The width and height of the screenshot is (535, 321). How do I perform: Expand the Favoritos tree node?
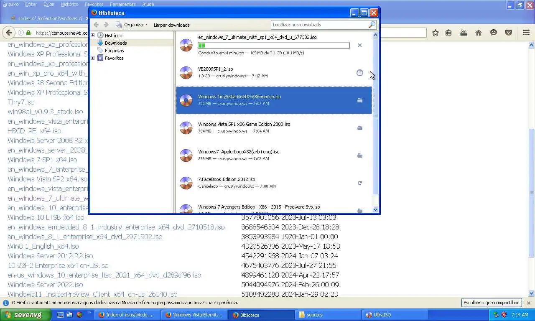(93, 58)
